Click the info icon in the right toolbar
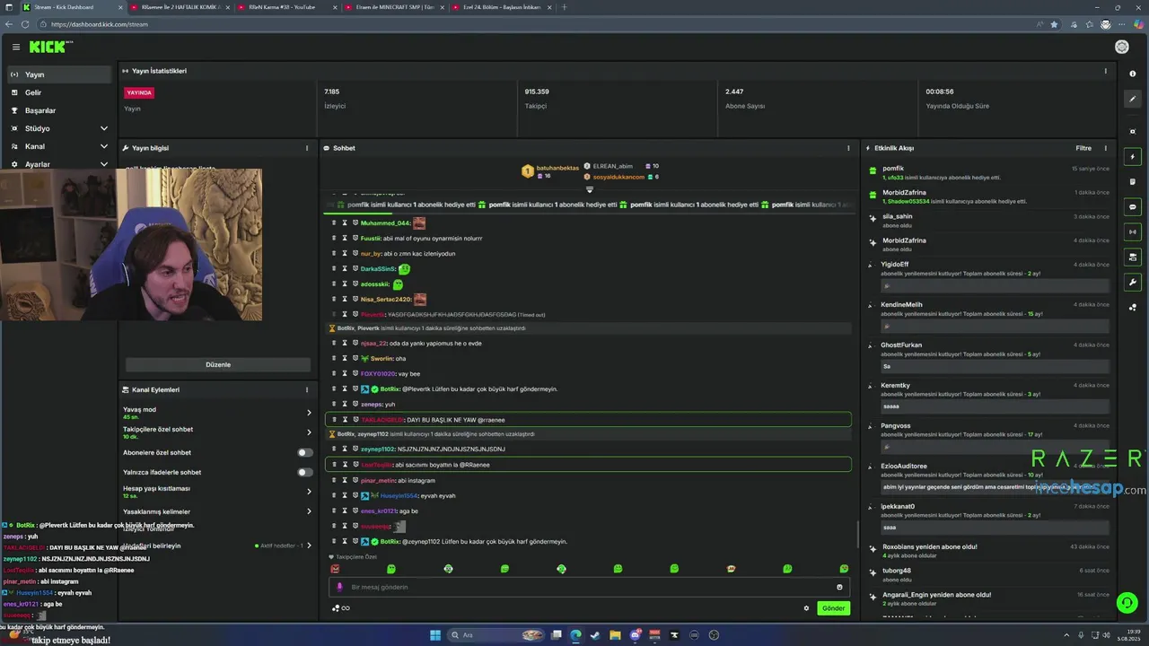This screenshot has width=1149, height=646. coord(1133,74)
